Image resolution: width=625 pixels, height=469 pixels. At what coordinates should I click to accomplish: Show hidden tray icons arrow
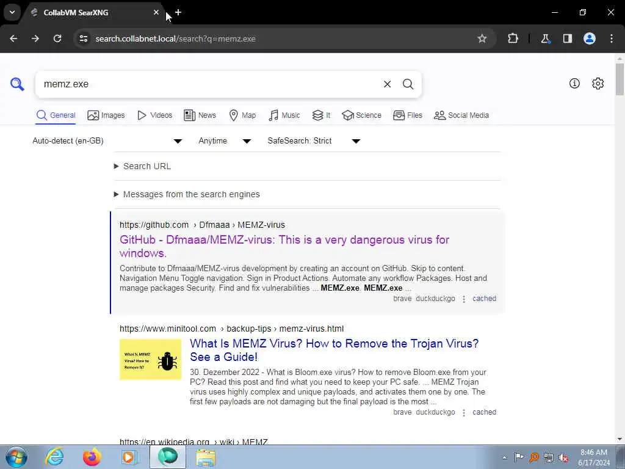(505, 457)
